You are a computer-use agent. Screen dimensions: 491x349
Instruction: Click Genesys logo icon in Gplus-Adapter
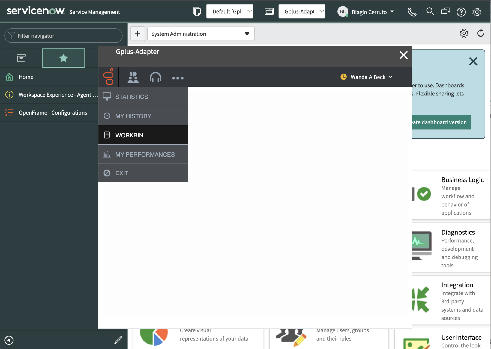[x=109, y=77]
